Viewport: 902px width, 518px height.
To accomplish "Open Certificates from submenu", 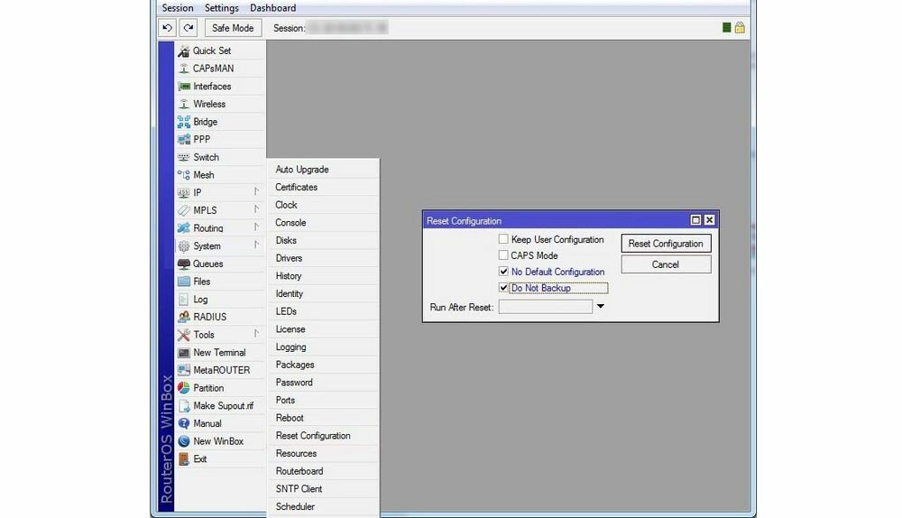I will coord(323,187).
